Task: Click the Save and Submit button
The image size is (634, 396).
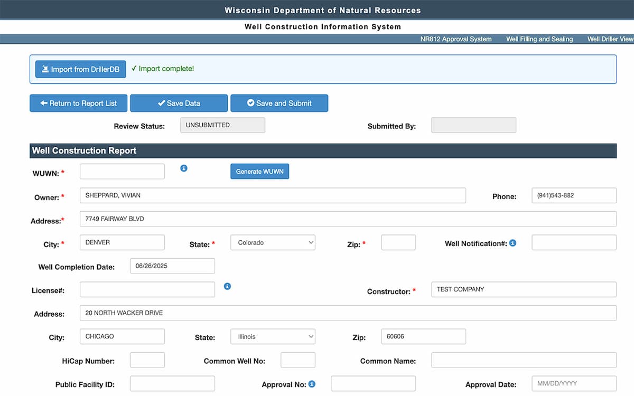Action: [x=279, y=103]
